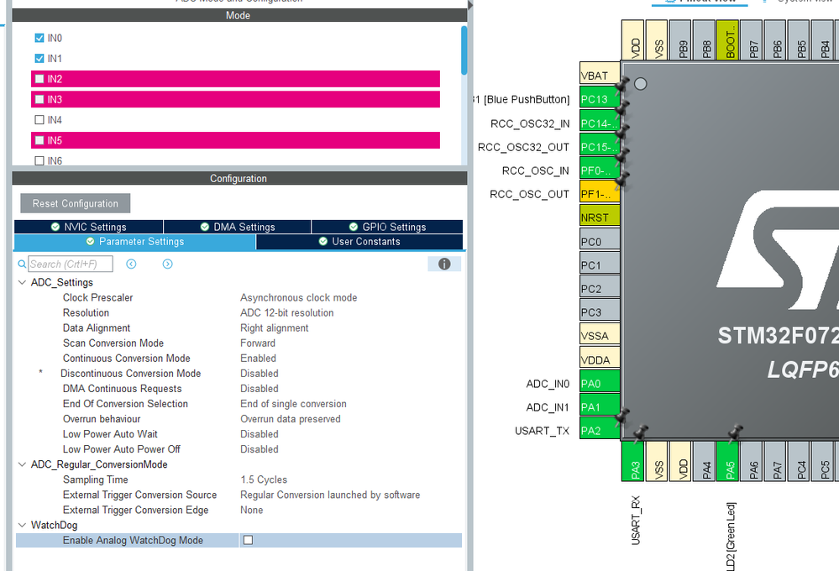
Task: Toggle the IN3 channel checkbox
Action: (39, 99)
